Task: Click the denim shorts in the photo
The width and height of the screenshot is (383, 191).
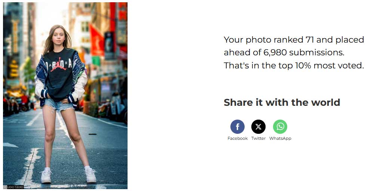Action: [59, 105]
